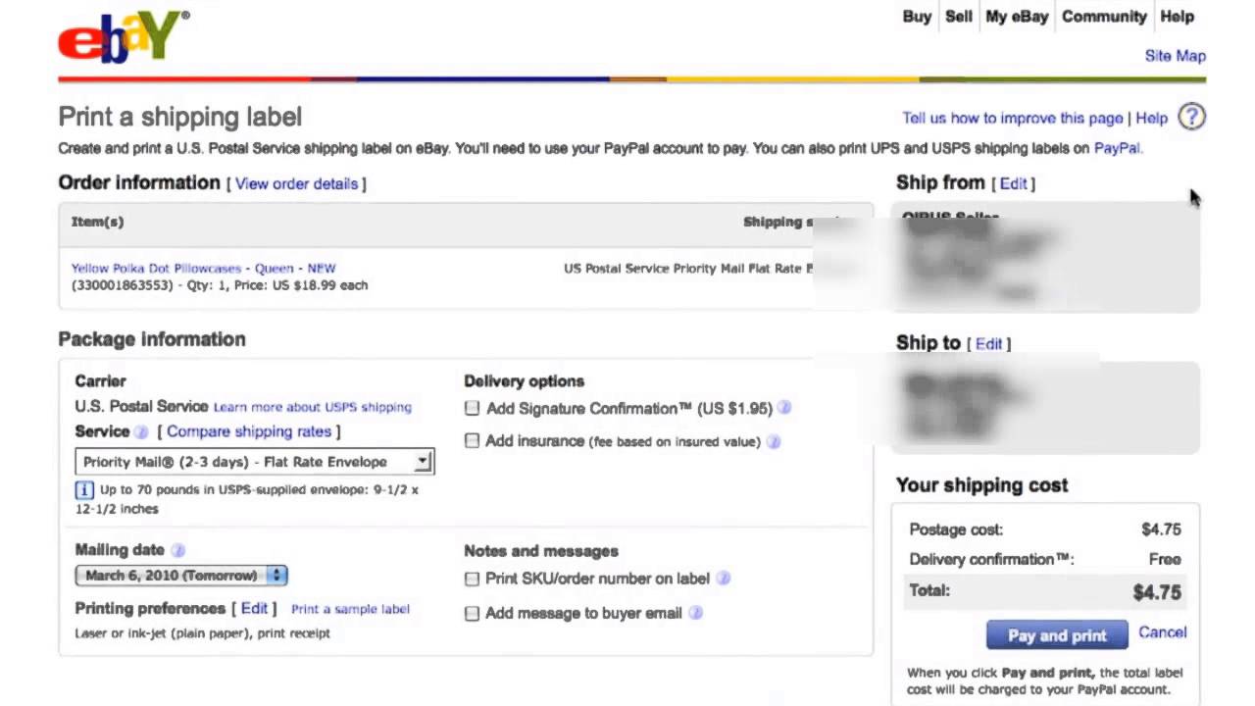Viewport: 1255px width, 706px height.
Task: Open the buyer email message help icon
Action: tap(695, 613)
